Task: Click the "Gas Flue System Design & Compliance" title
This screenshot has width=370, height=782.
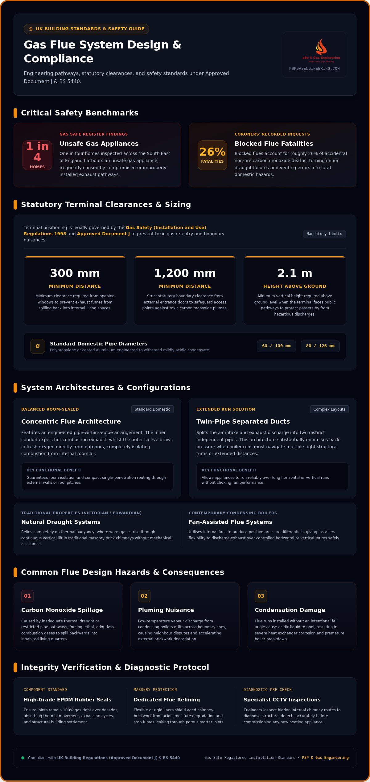Action: point(103,52)
